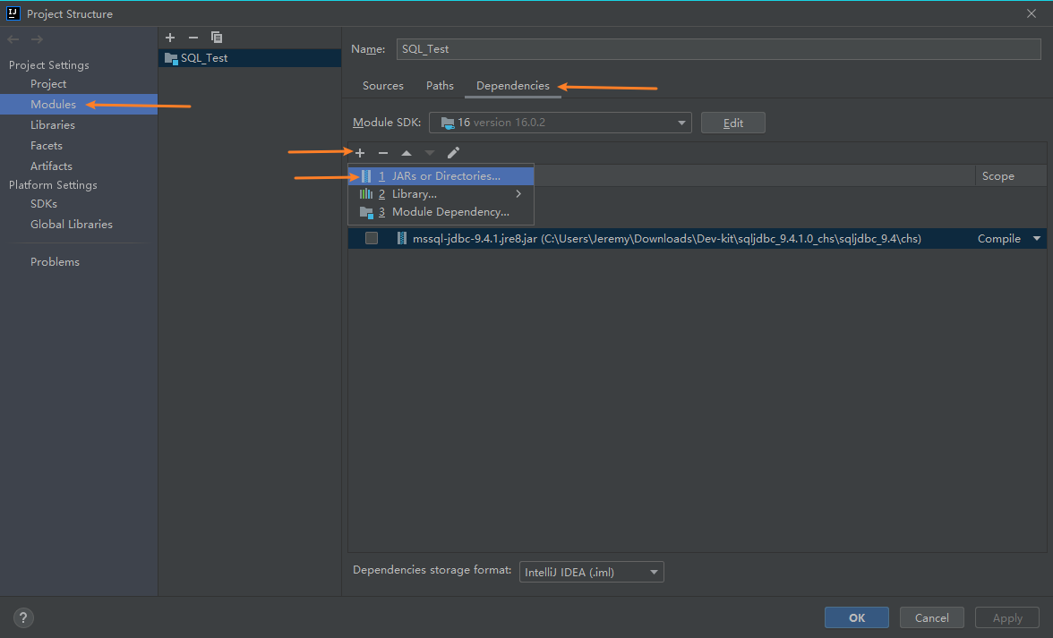Screen dimensions: 1053x638
Task: Click the add module plus icon
Action: coord(169,38)
